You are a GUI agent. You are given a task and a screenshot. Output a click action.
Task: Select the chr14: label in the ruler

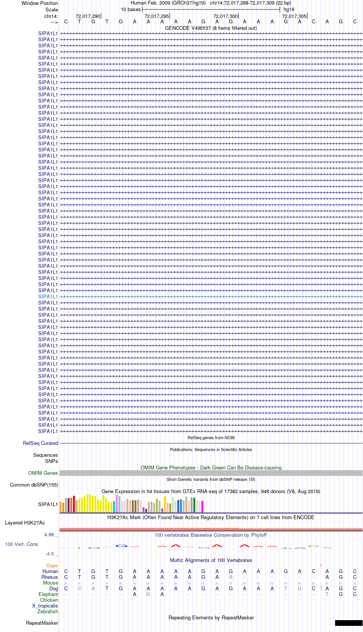click(x=51, y=16)
